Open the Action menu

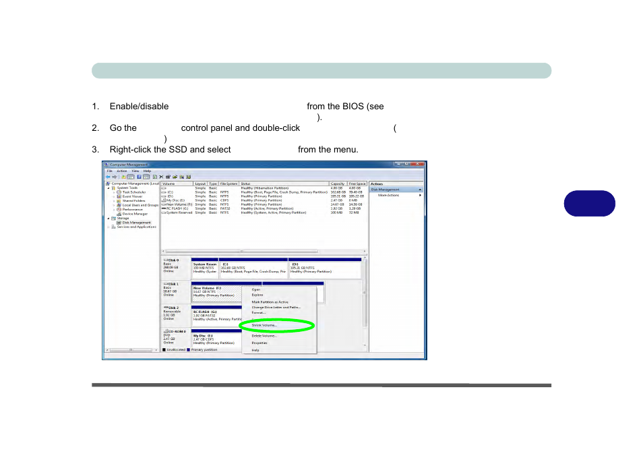[122, 171]
